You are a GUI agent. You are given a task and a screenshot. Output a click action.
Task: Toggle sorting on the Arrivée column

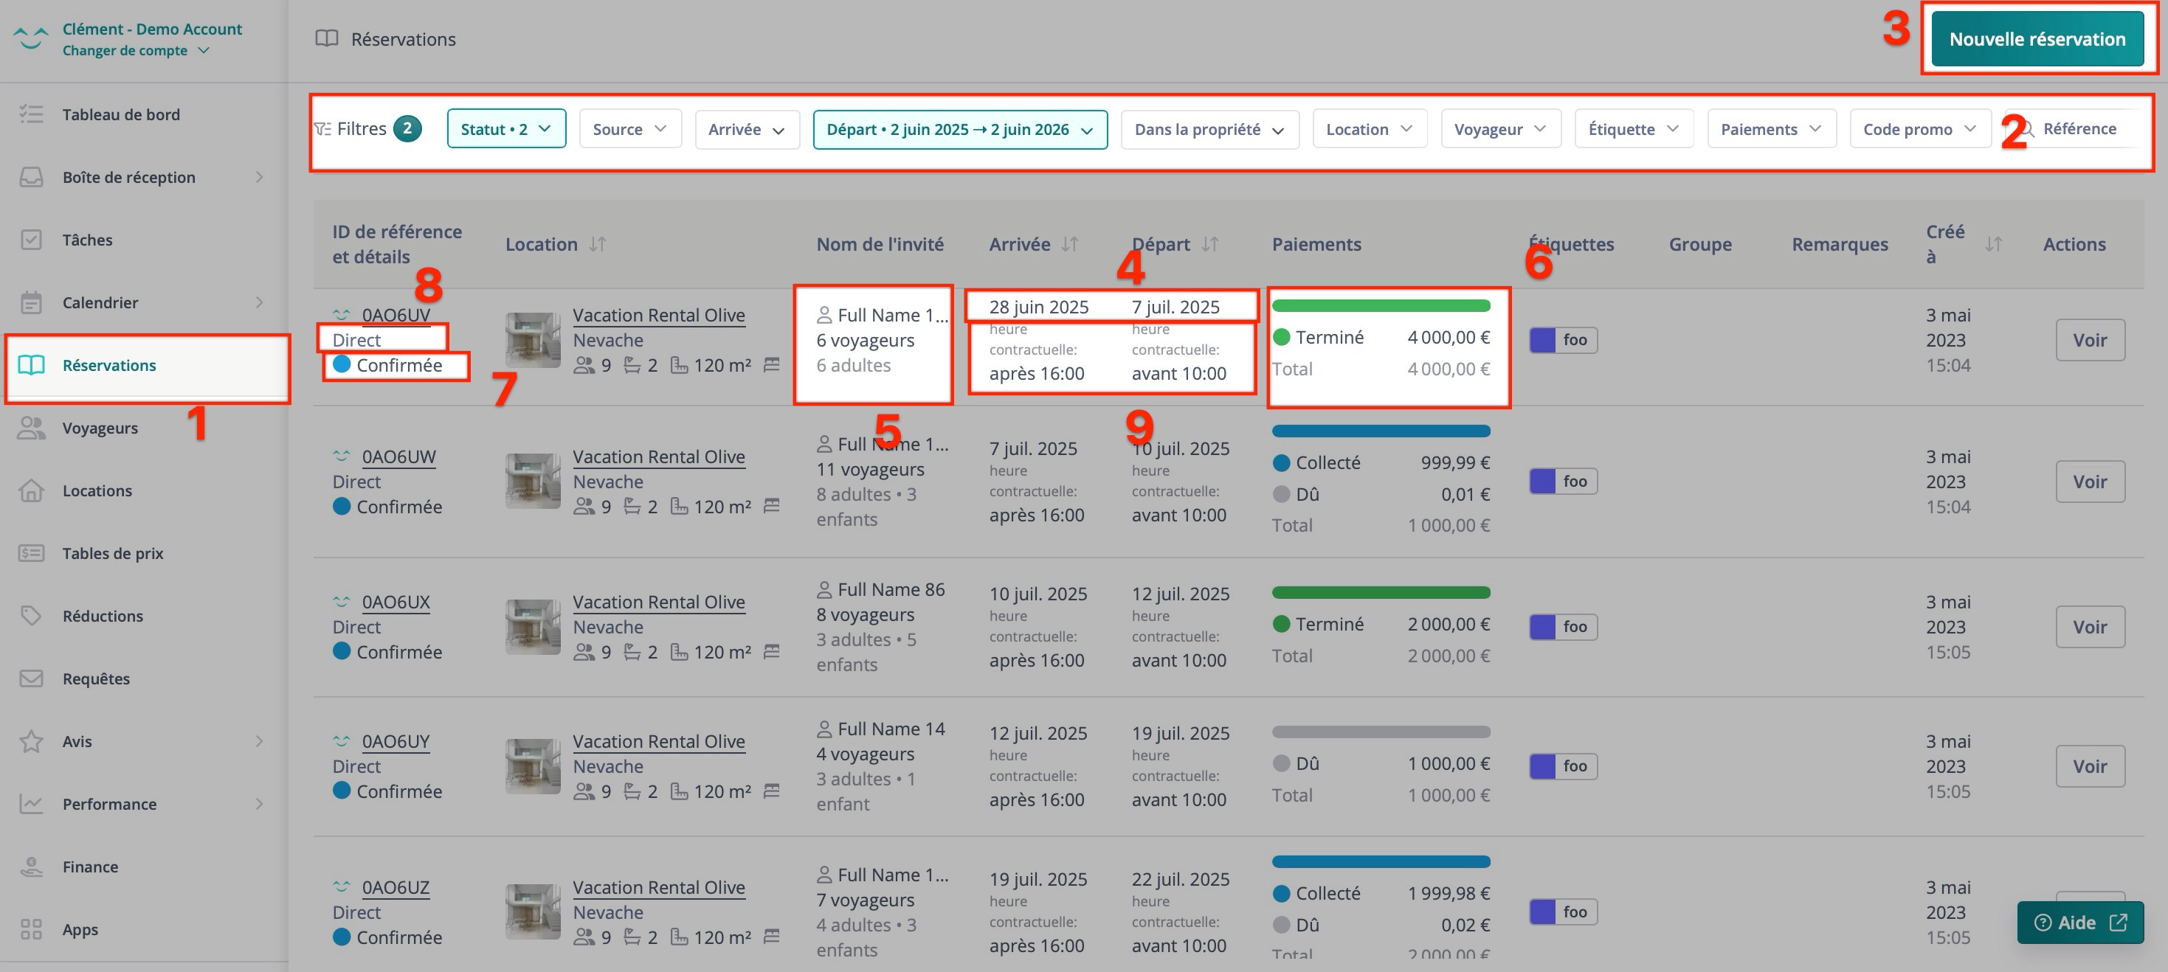1070,244
